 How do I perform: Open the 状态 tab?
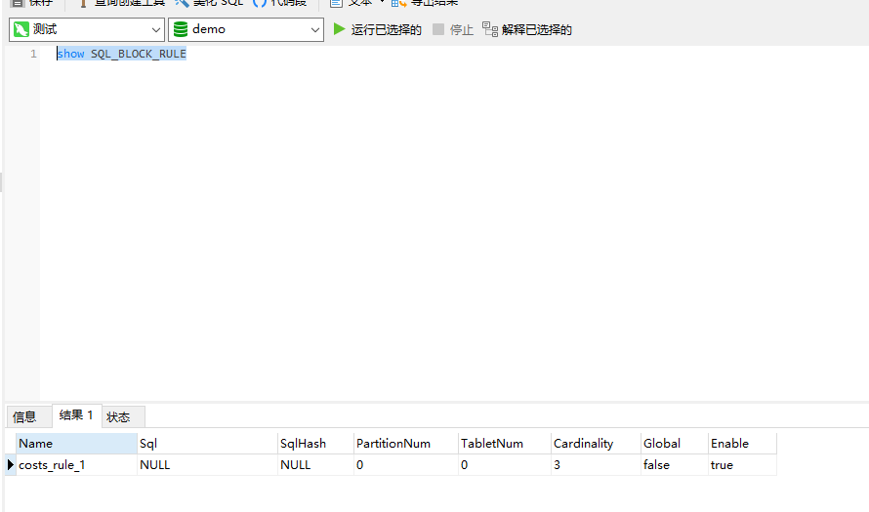pos(118,416)
